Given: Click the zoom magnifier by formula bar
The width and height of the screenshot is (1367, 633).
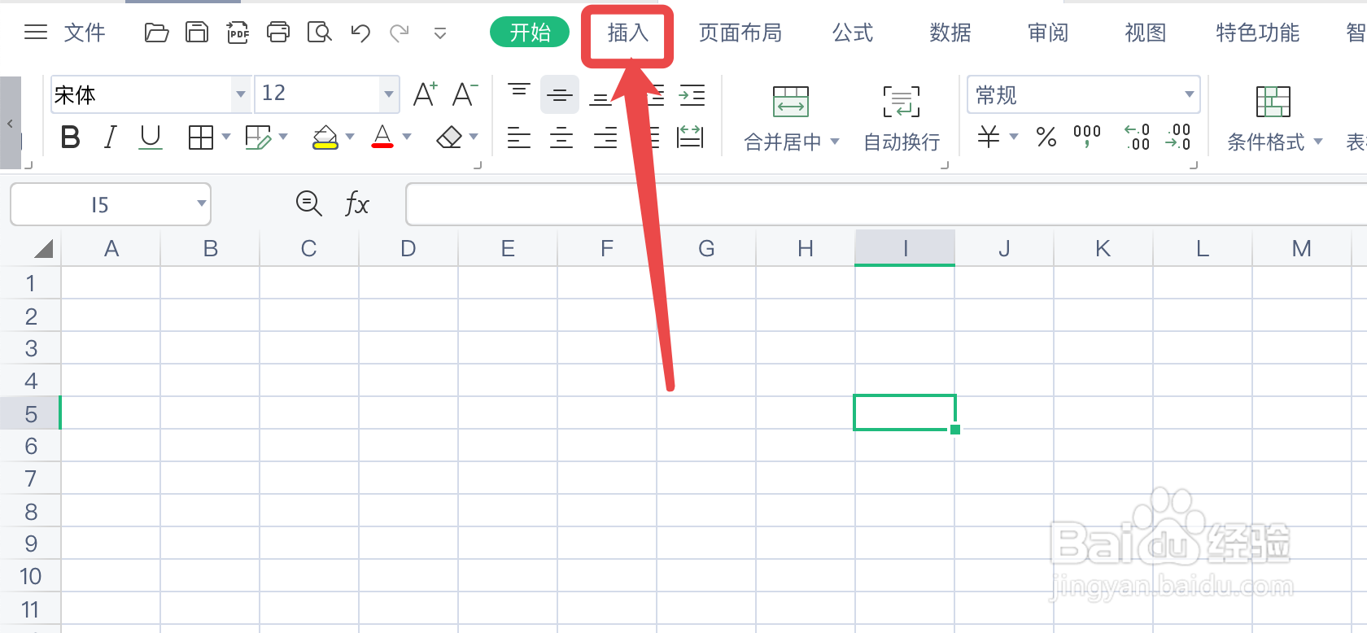Looking at the screenshot, I should 308,203.
